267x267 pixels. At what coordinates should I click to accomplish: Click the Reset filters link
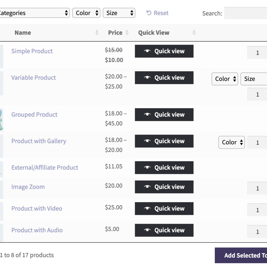[157, 13]
